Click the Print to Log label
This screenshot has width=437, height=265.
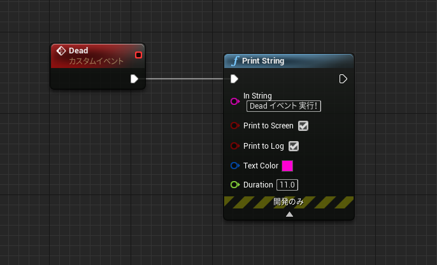point(264,146)
